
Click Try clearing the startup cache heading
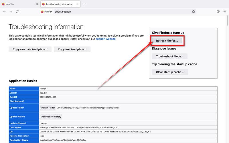click(x=174, y=64)
